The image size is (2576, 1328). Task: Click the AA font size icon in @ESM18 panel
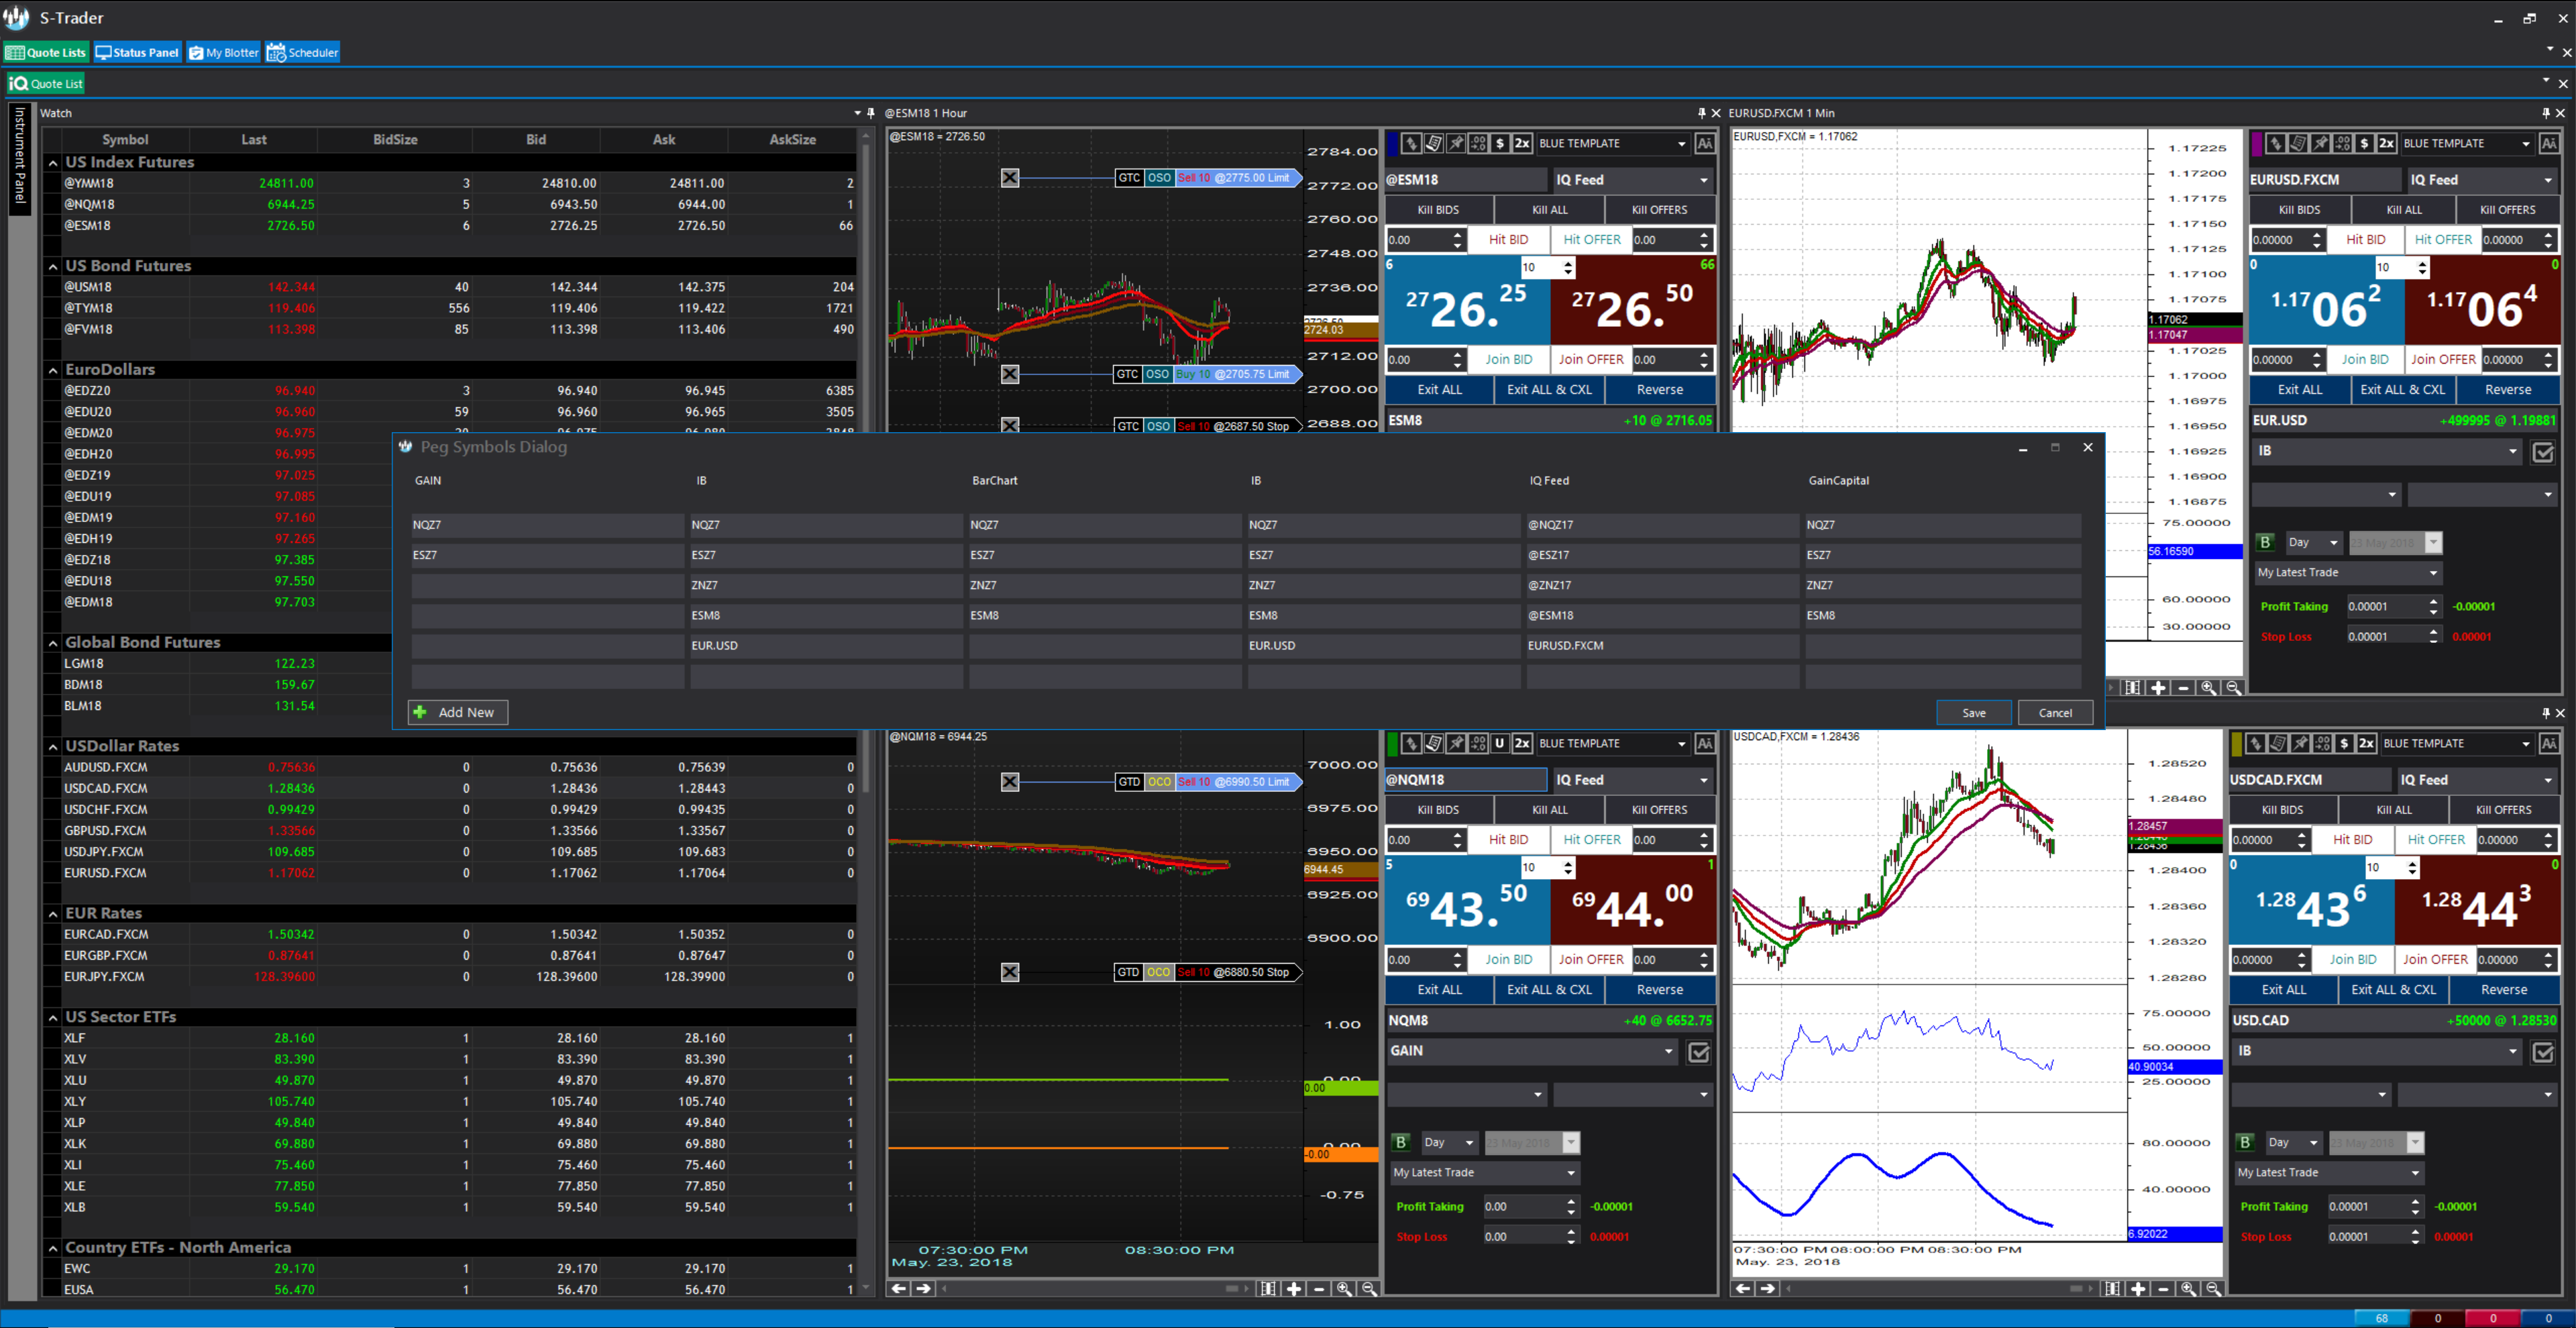[x=1705, y=144]
